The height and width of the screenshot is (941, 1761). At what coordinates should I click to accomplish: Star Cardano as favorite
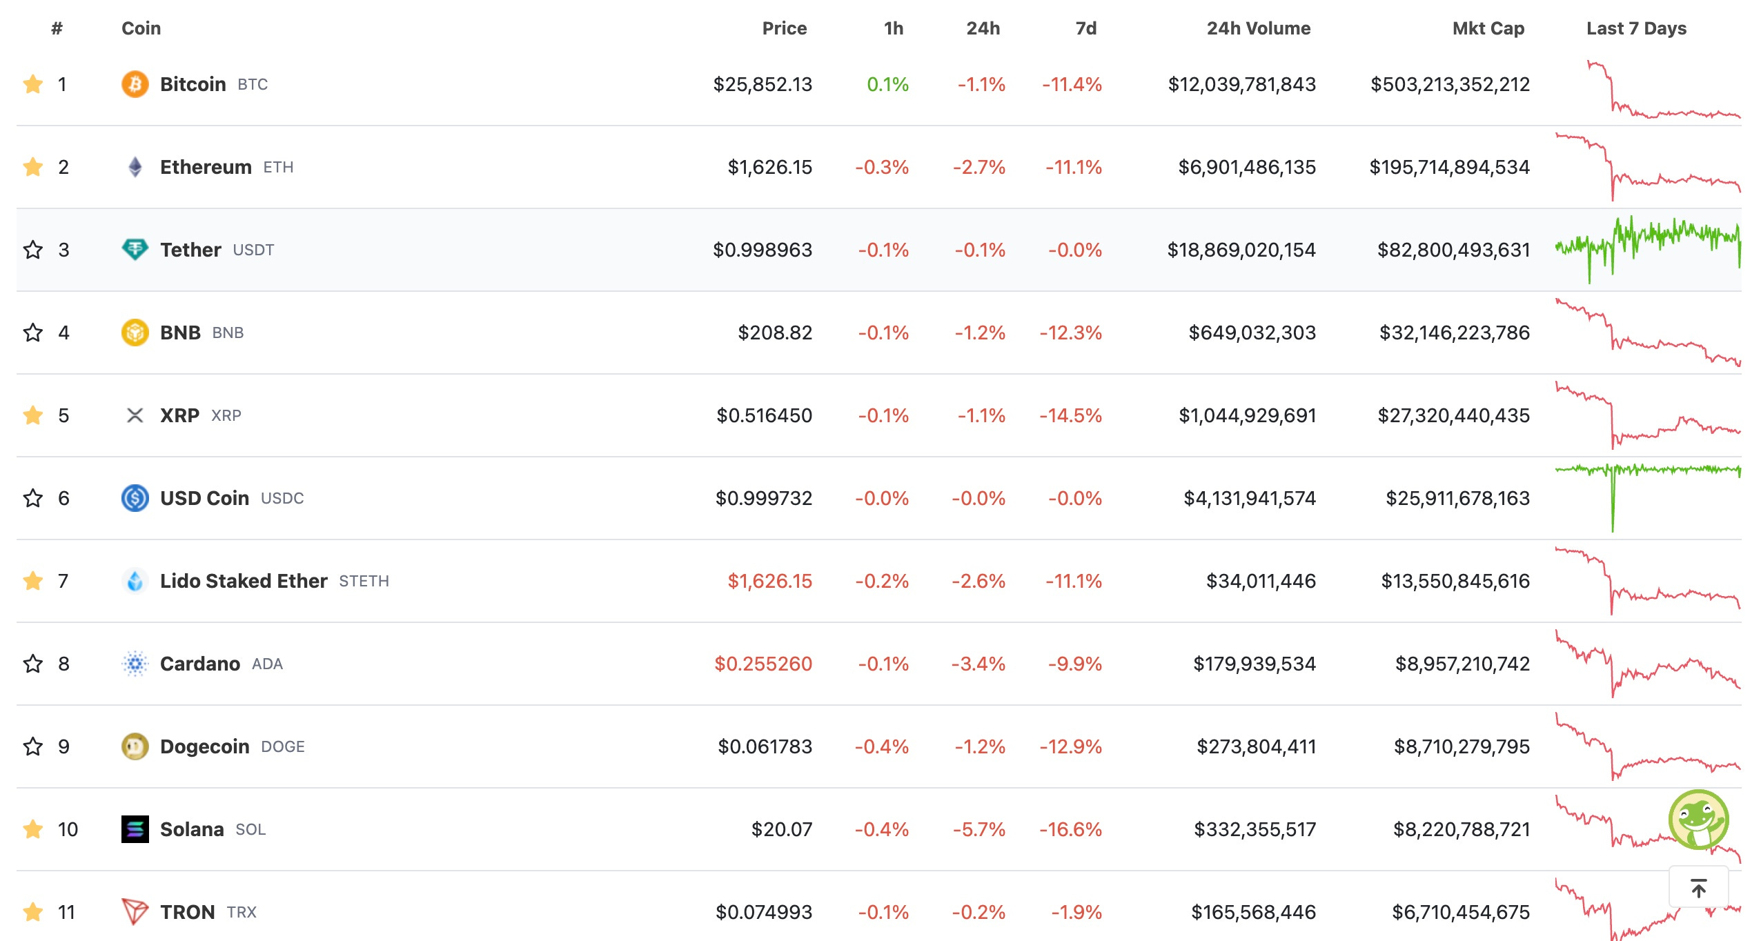pyautogui.click(x=33, y=664)
